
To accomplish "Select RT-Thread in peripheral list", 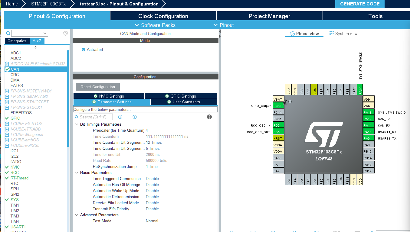I will (x=19, y=178).
